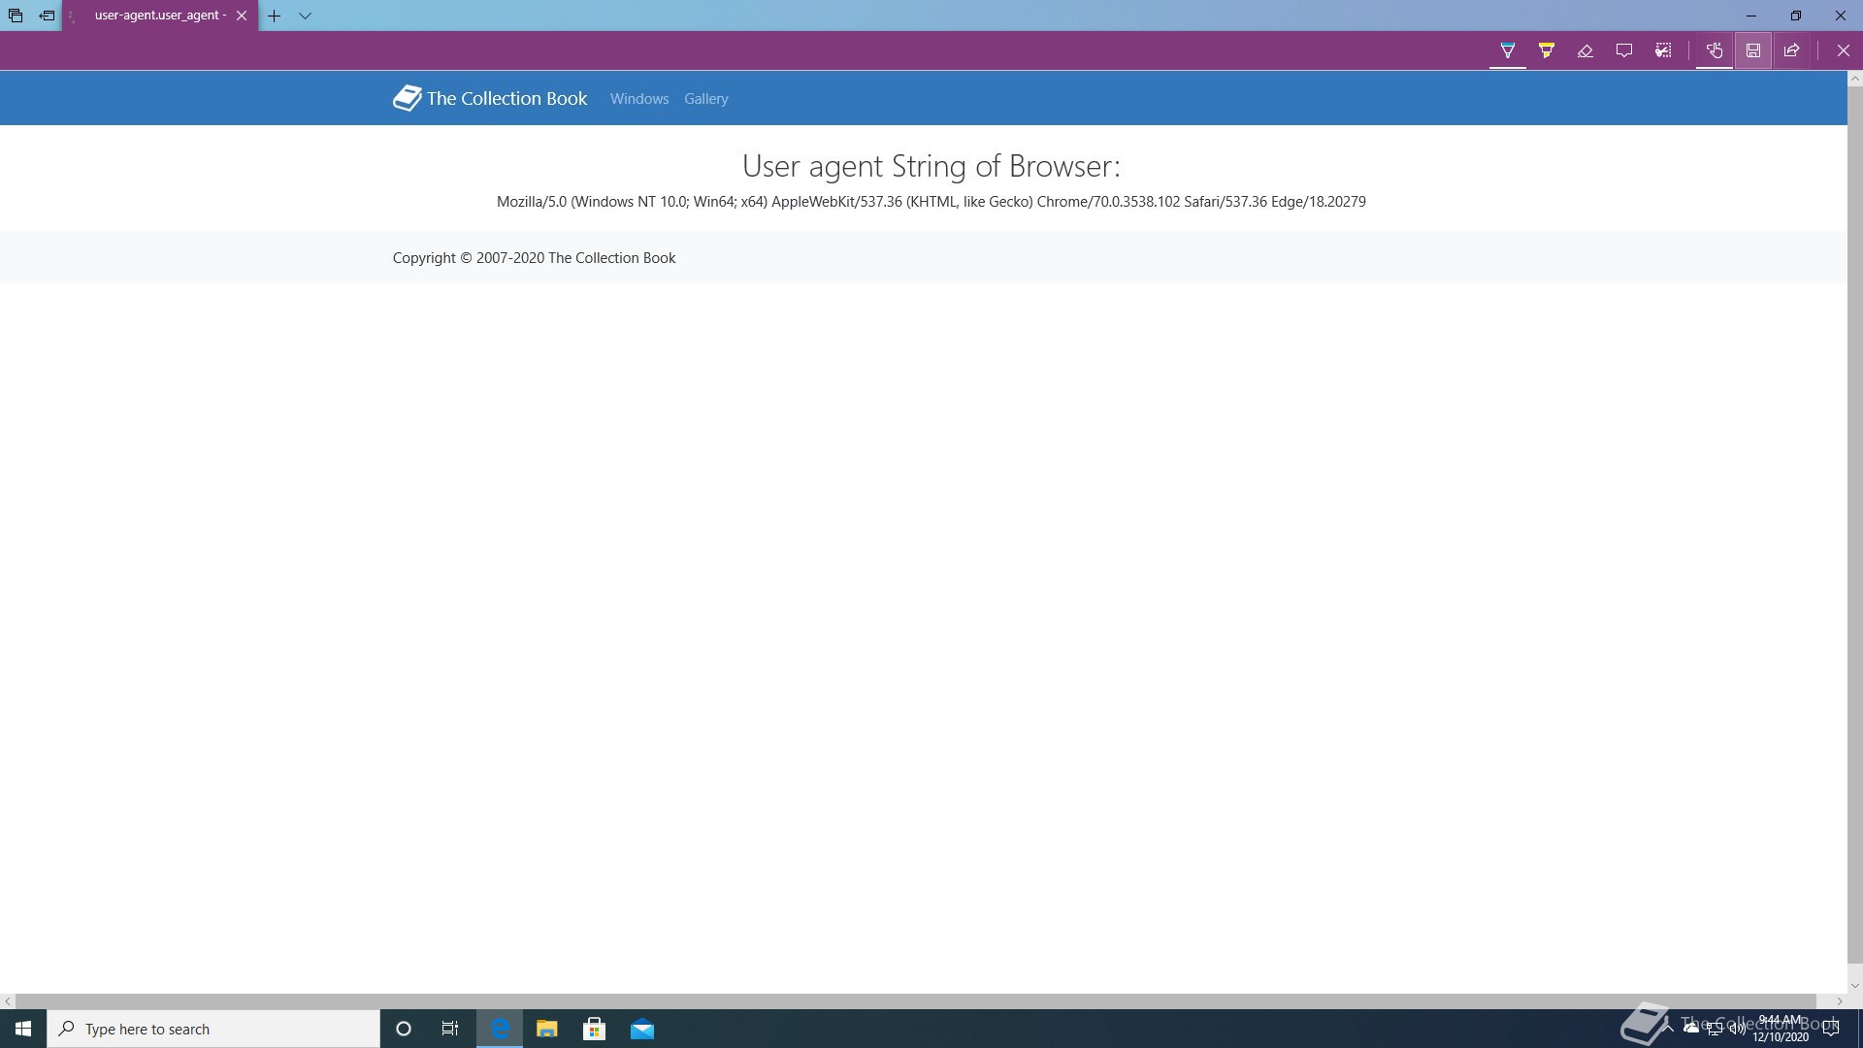Open the Gallery navigation link
The width and height of the screenshot is (1863, 1048).
point(705,99)
